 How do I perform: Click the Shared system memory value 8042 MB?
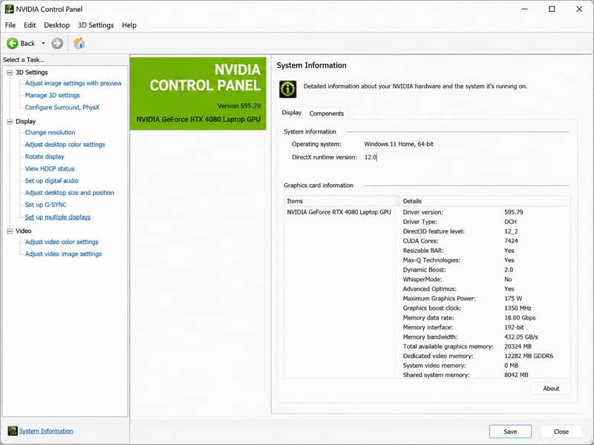516,375
